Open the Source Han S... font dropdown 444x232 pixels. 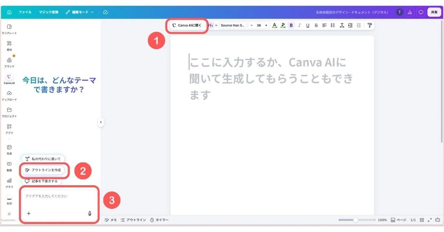tap(233, 25)
